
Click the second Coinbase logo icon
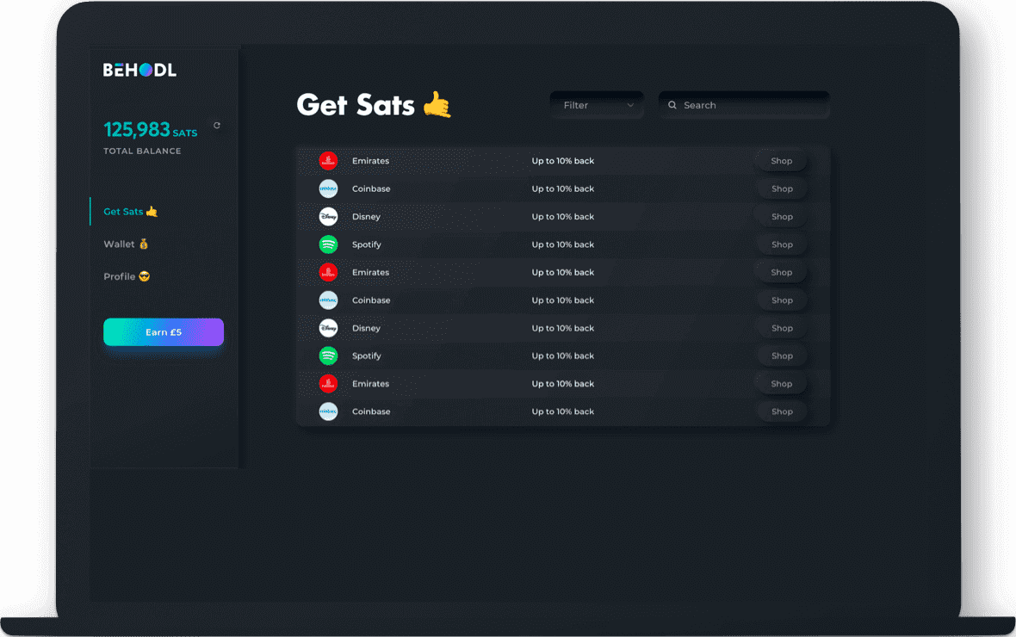329,300
